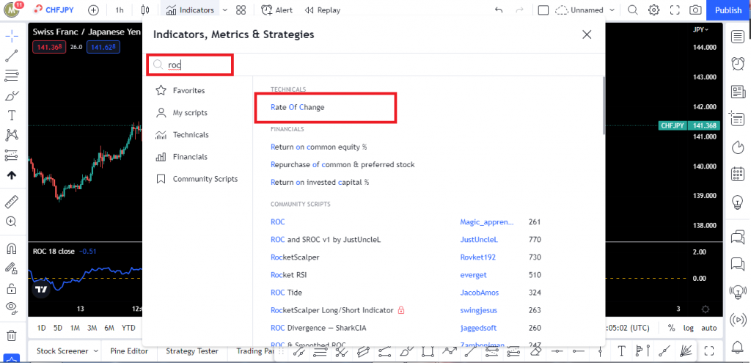The height and width of the screenshot is (363, 751).
Task: Open the public chats panel
Action: (x=738, y=236)
